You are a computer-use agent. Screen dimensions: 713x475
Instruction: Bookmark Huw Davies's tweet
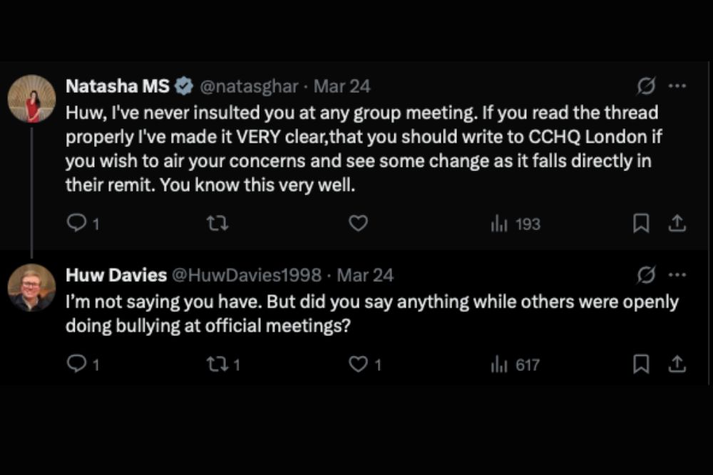tap(642, 364)
